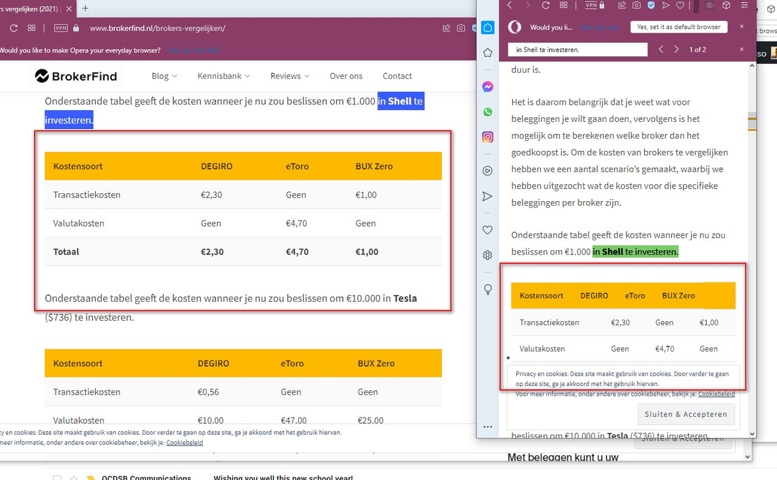Open Cookiebeleid link in front window
Image resolution: width=777 pixels, height=480 pixels.
716,394
